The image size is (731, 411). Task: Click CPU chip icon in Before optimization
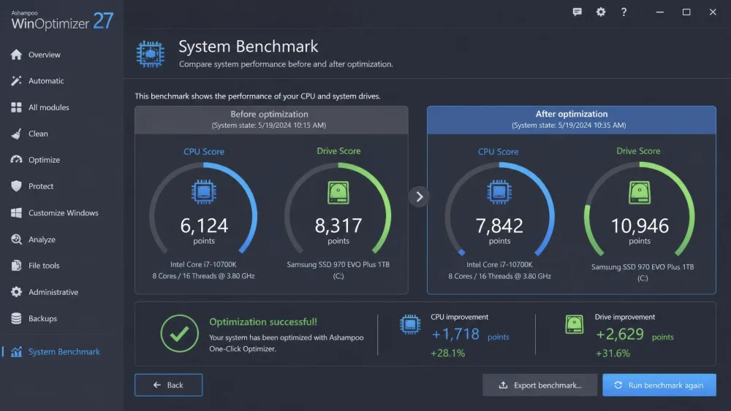[x=204, y=192]
